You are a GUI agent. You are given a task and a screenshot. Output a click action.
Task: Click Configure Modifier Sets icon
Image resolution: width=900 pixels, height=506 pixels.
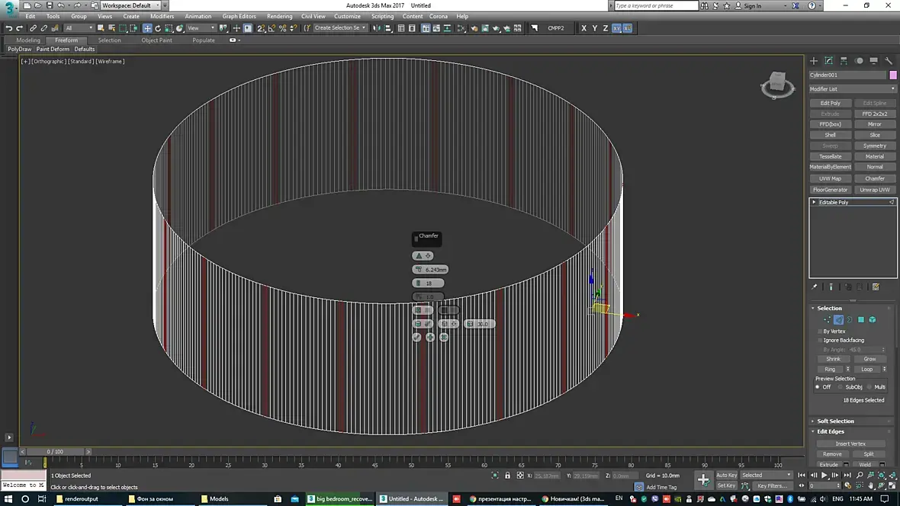click(876, 287)
